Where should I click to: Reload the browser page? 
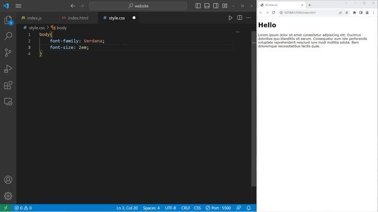[273, 12]
